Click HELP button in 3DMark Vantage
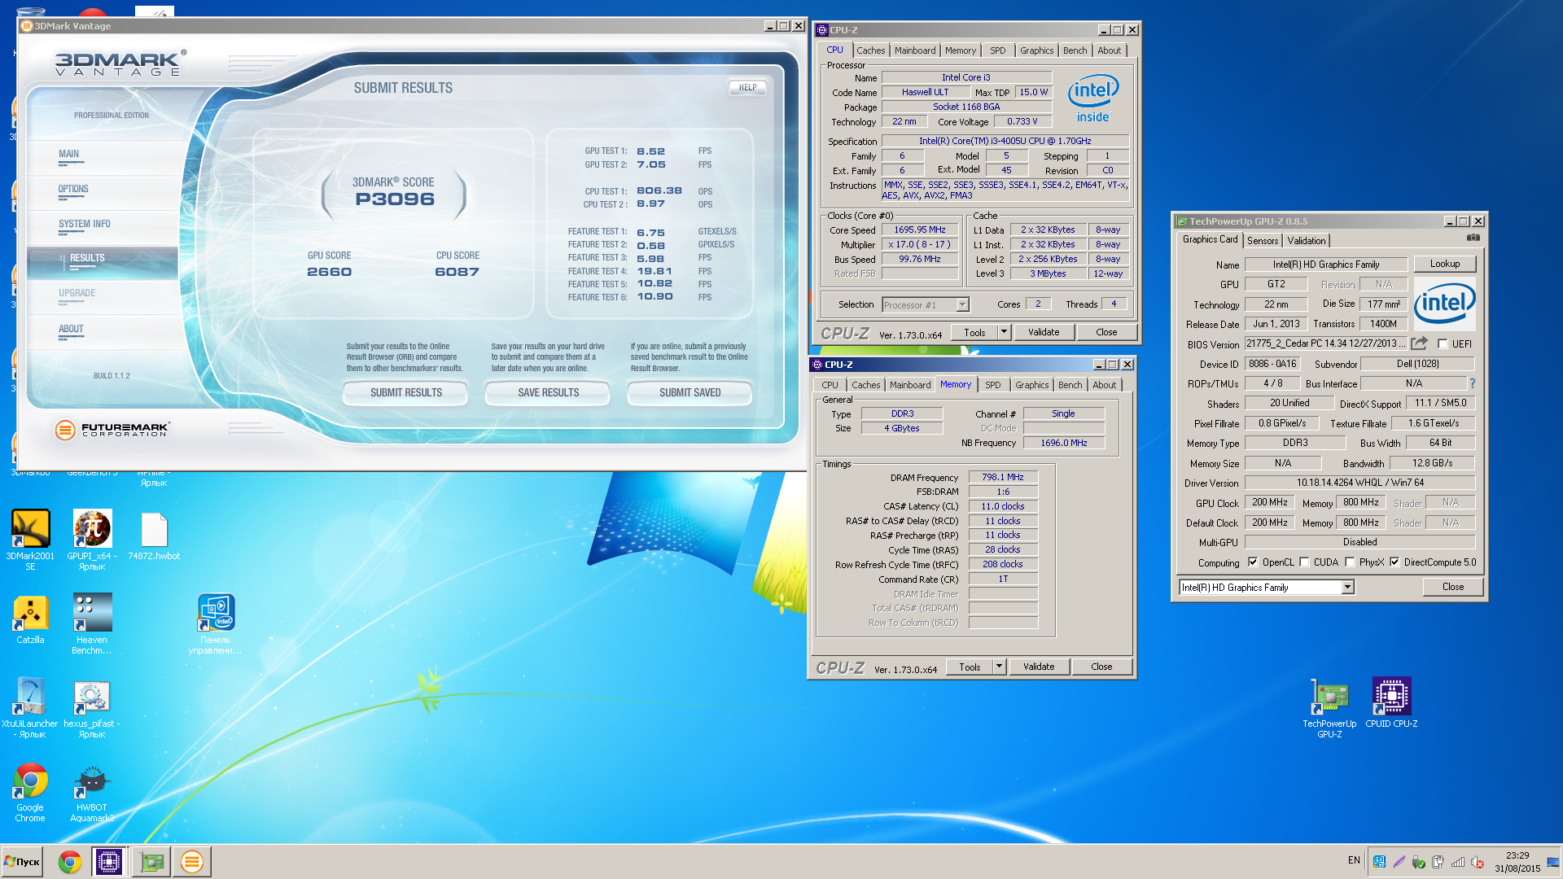Screen dimensions: 1563x879 coord(747,87)
